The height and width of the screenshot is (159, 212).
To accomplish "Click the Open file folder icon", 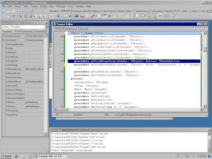I will 14,12.
